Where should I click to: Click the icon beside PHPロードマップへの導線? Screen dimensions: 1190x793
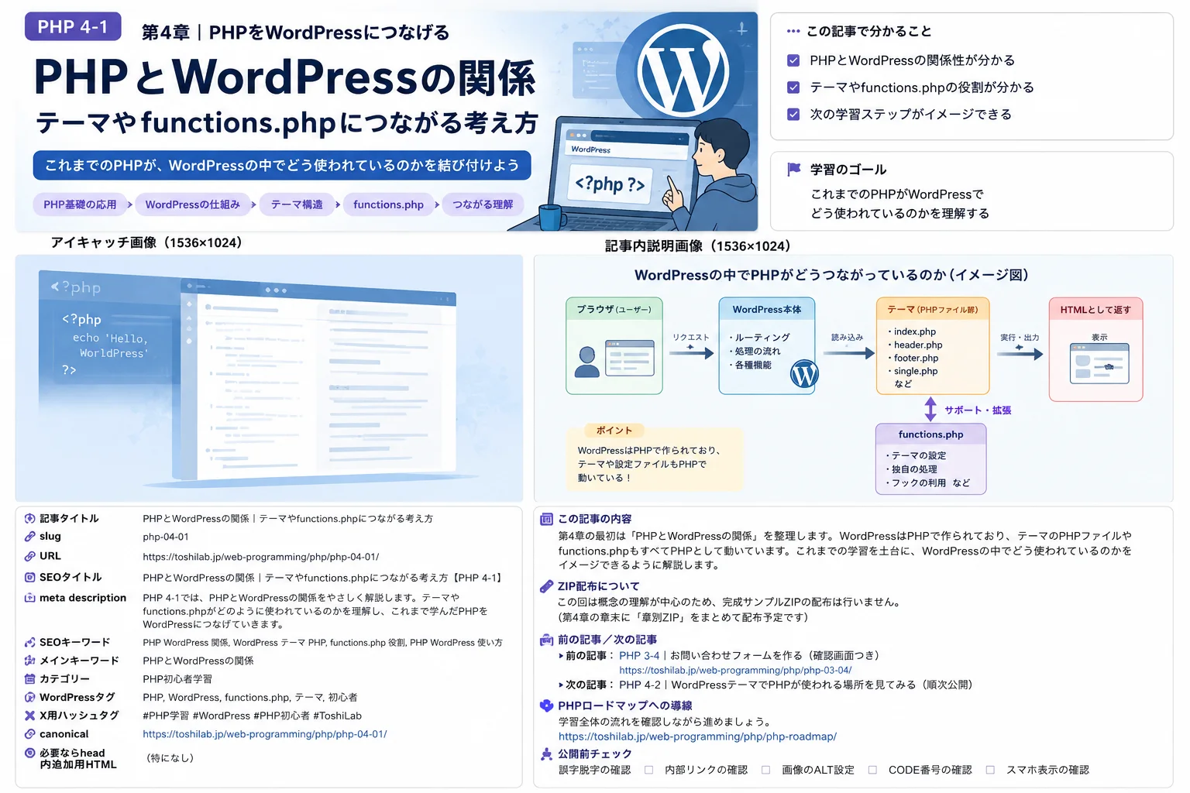pos(546,705)
